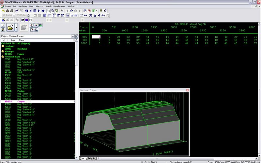The image size is (261, 163).
Task: Click the Addr column header
Action: pyautogui.click(x=13, y=40)
